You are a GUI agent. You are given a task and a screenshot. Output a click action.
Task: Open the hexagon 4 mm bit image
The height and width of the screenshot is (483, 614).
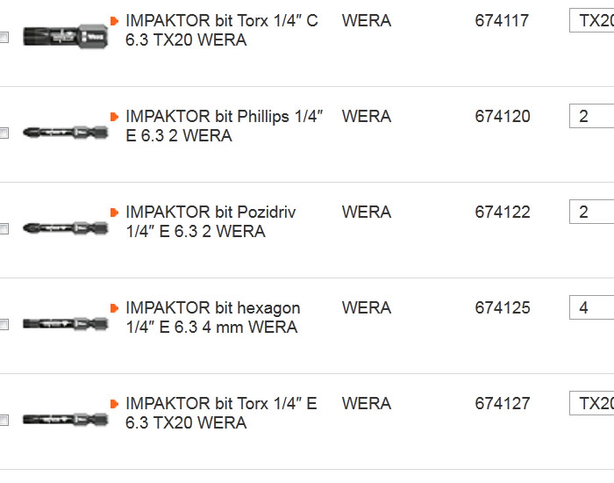pyautogui.click(x=65, y=324)
